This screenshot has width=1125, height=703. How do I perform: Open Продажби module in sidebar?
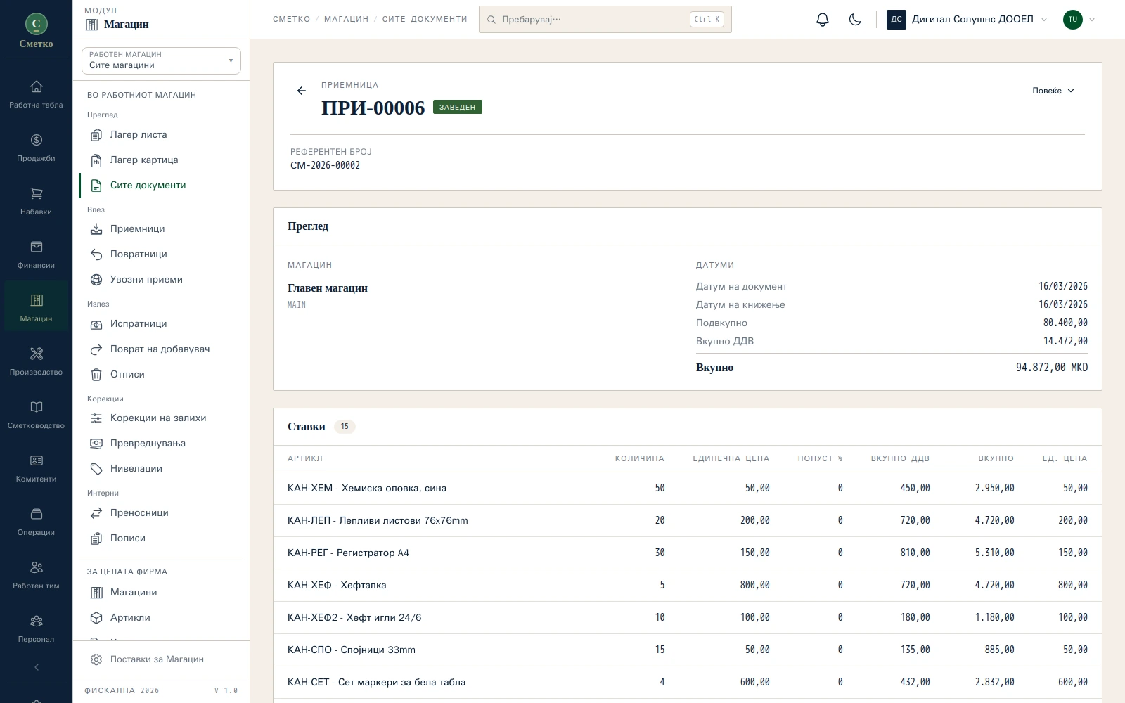(x=36, y=148)
